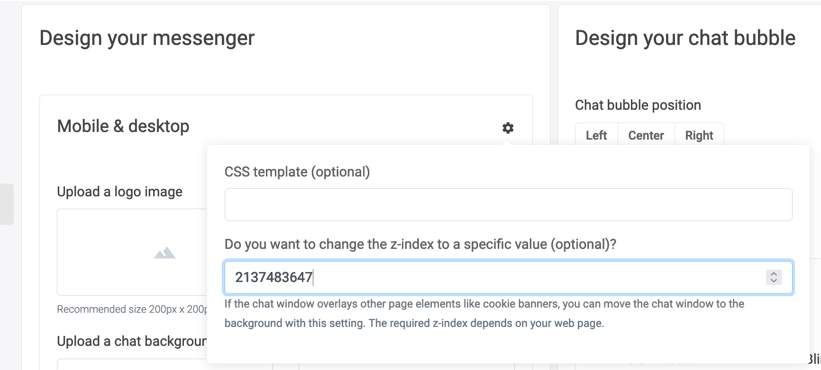821x370 pixels.
Task: Click the "Chat bubble position" label
Action: pyautogui.click(x=638, y=105)
